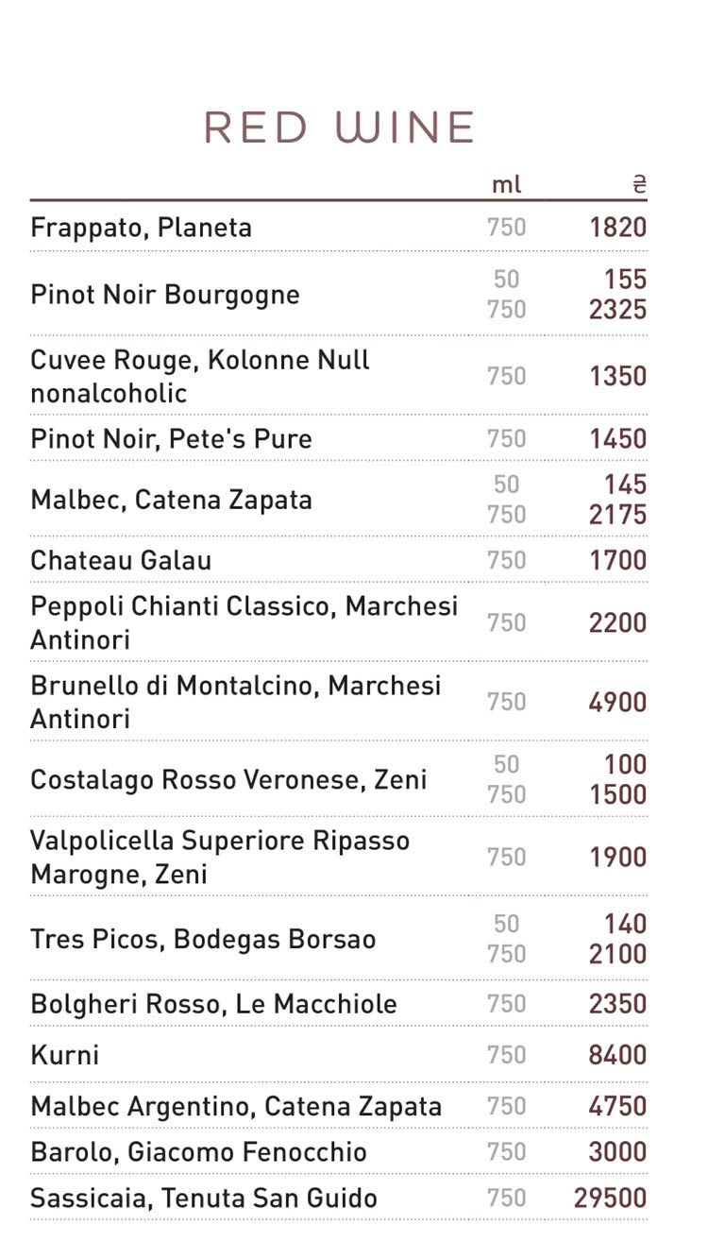708x1259 pixels.
Task: Click the RED WINE heading
Action: click(340, 128)
